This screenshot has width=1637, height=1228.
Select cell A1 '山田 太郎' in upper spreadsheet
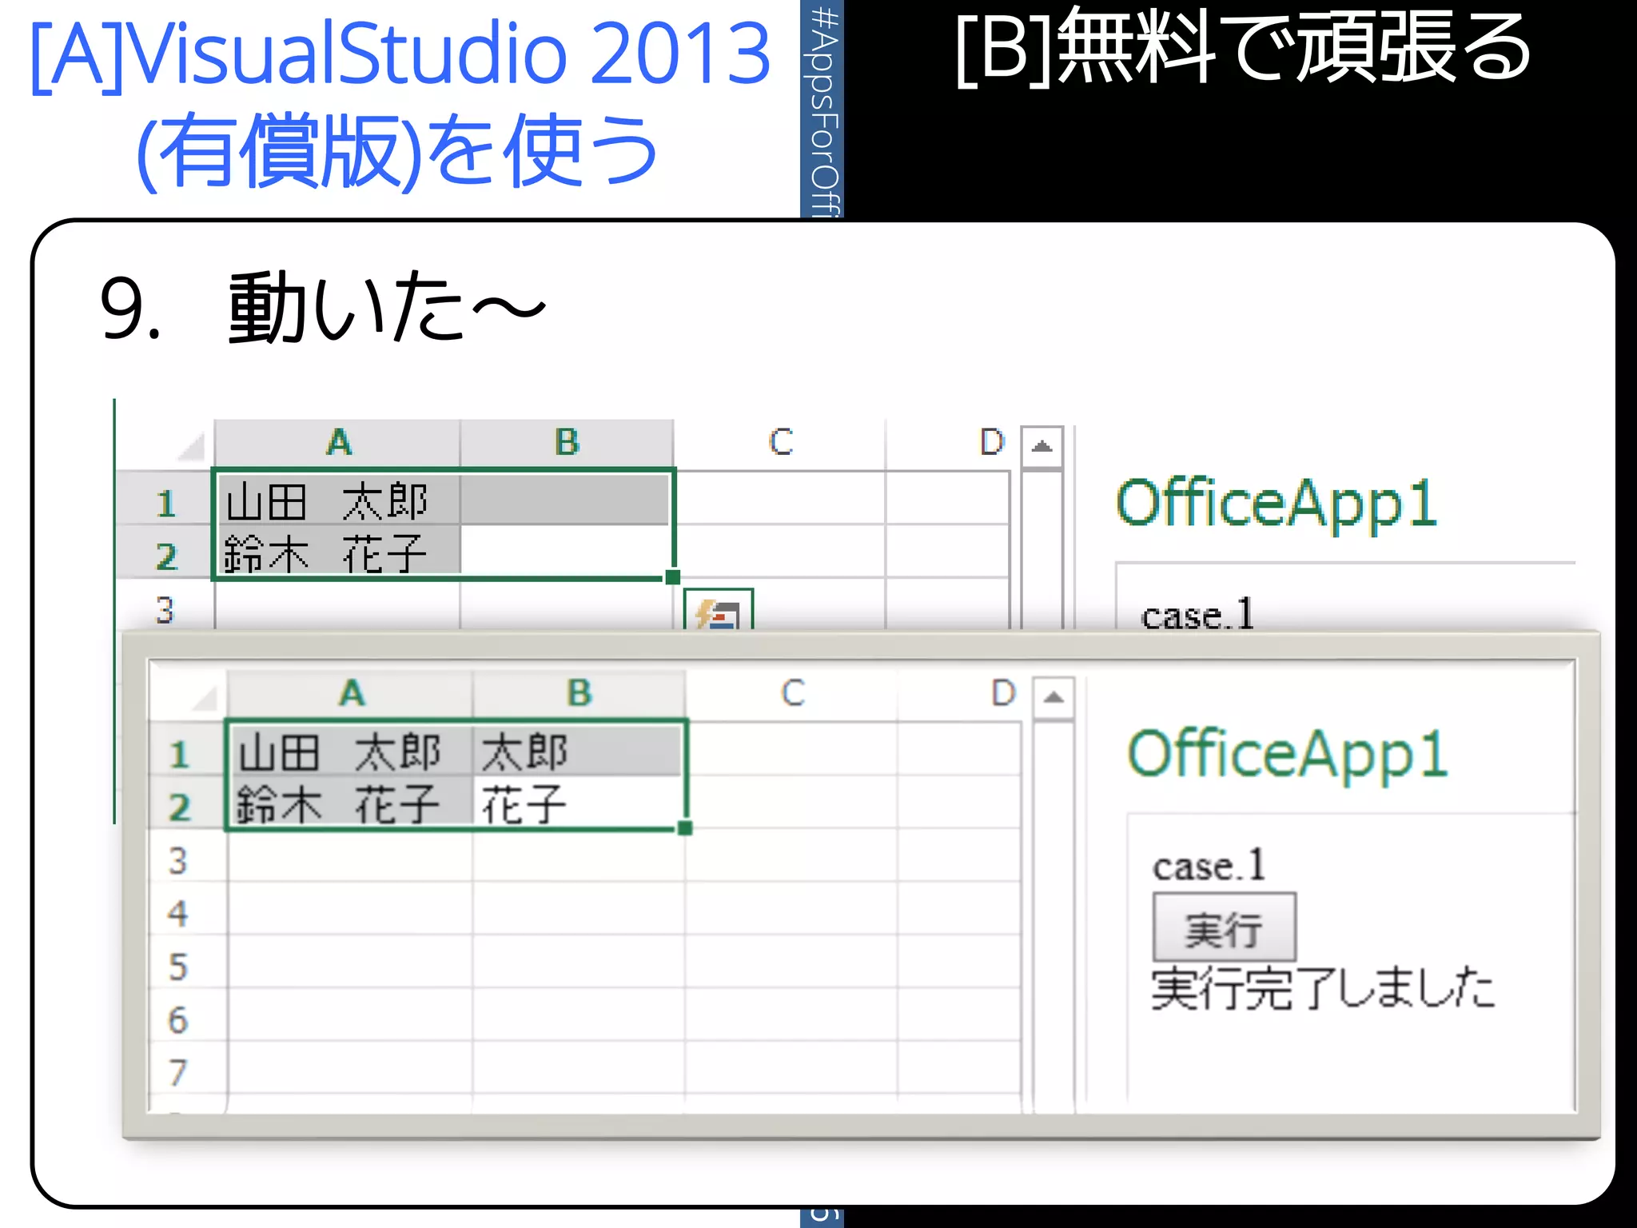point(338,499)
